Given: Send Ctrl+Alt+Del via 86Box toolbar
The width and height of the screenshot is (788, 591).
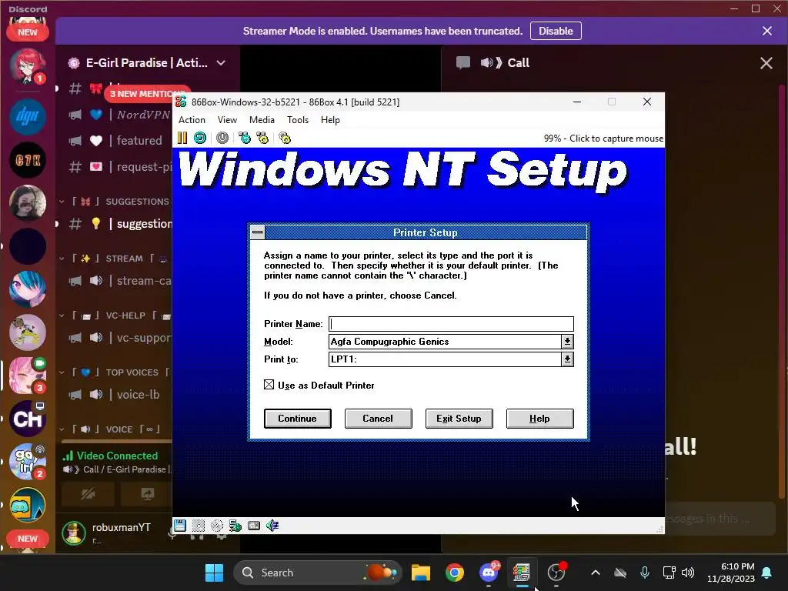Looking at the screenshot, I should (x=245, y=138).
